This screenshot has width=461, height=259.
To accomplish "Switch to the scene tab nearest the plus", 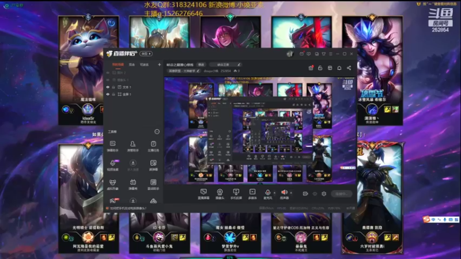I will [144, 64].
